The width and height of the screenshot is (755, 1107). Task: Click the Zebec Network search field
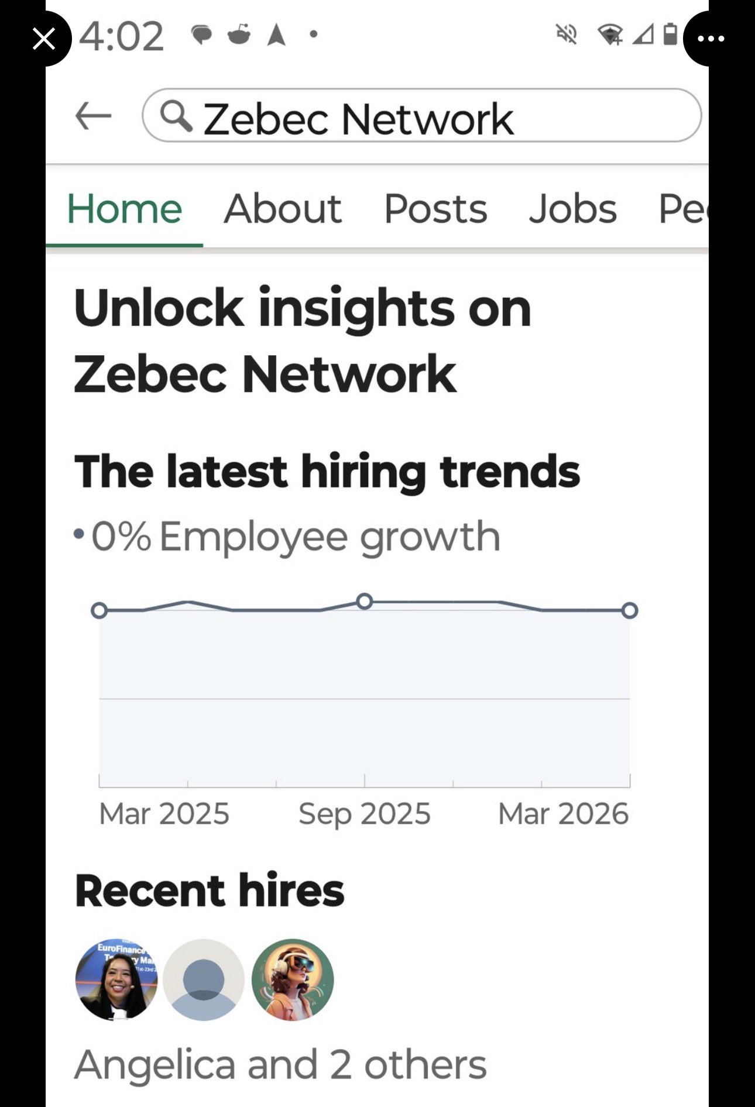421,116
